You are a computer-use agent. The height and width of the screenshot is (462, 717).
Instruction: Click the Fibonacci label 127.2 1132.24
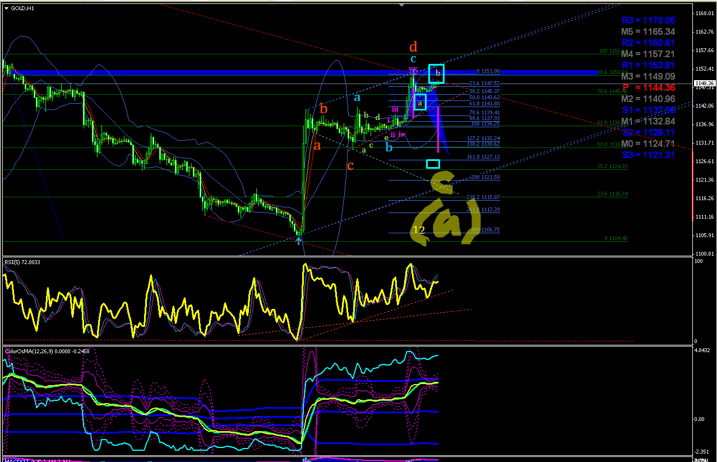coord(483,138)
